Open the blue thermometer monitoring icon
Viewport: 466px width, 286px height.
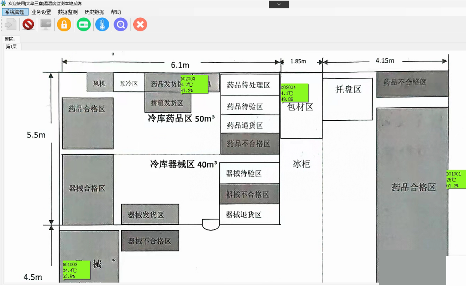(x=102, y=25)
